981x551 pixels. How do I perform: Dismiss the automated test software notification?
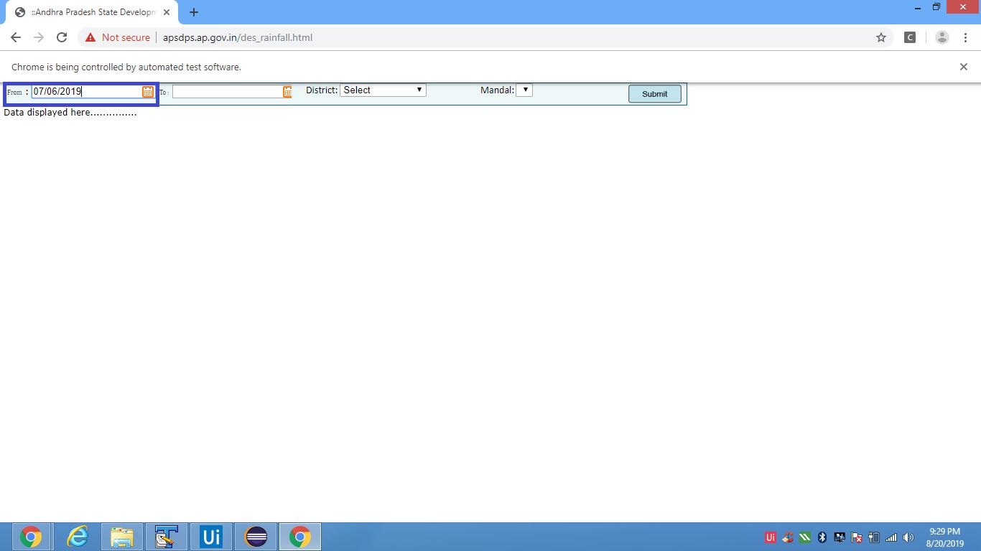pos(964,67)
